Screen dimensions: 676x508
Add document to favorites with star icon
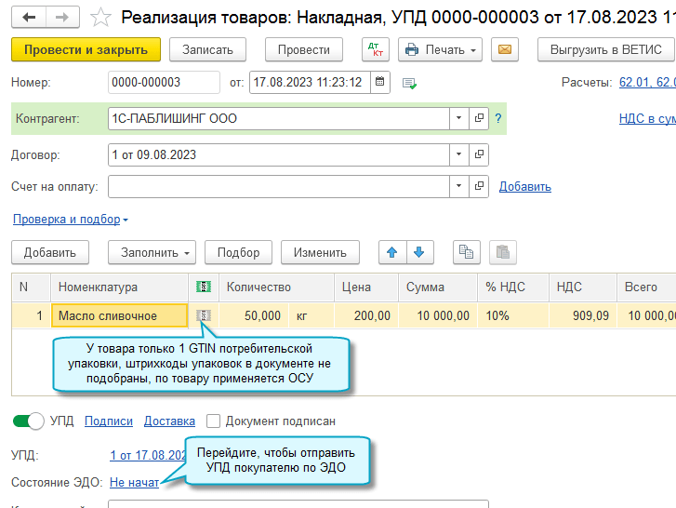[102, 18]
